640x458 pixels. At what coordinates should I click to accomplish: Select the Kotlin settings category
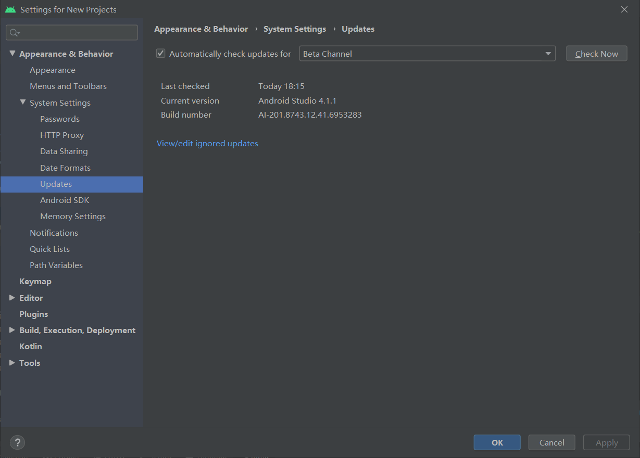(31, 346)
